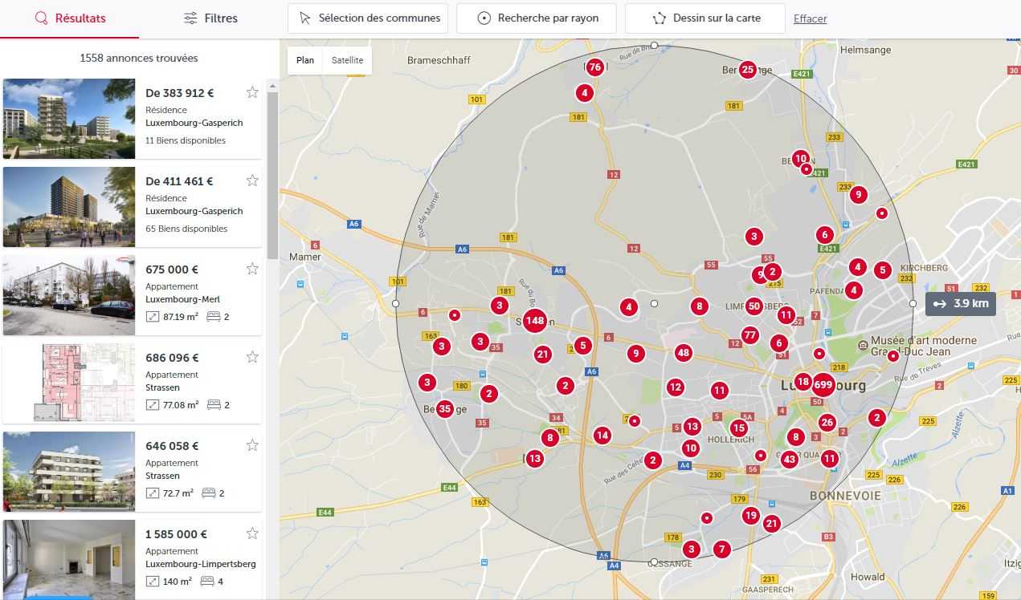Select the 76 cluster marker on map
This screenshot has width=1021, height=600.
594,67
